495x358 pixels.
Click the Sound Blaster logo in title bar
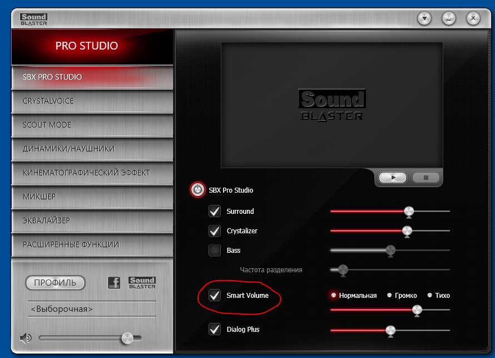point(33,19)
